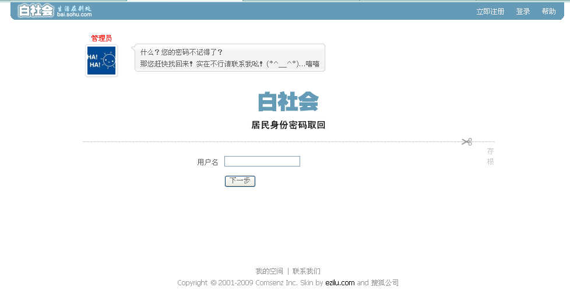Focus the 用户名 input field
The height and width of the screenshot is (294, 570).
262,161
